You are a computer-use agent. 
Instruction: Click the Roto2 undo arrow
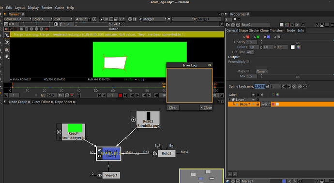[x=292, y=25]
